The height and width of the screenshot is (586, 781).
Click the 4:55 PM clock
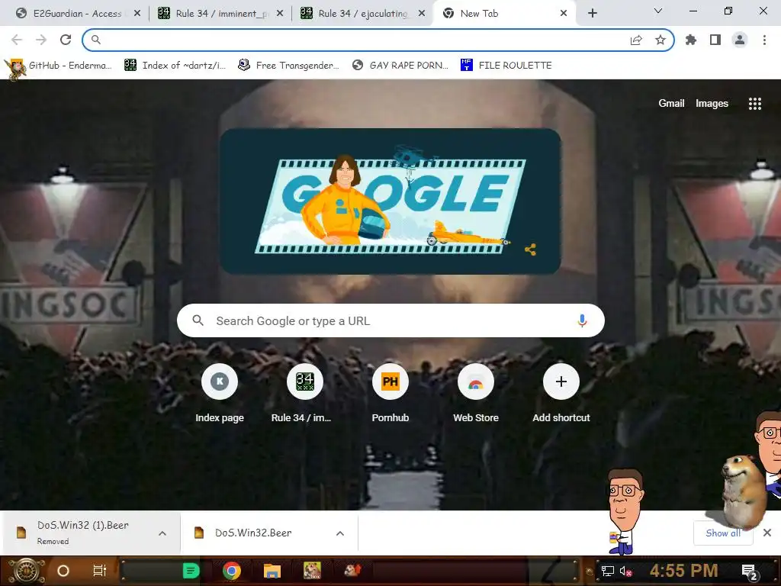point(683,571)
